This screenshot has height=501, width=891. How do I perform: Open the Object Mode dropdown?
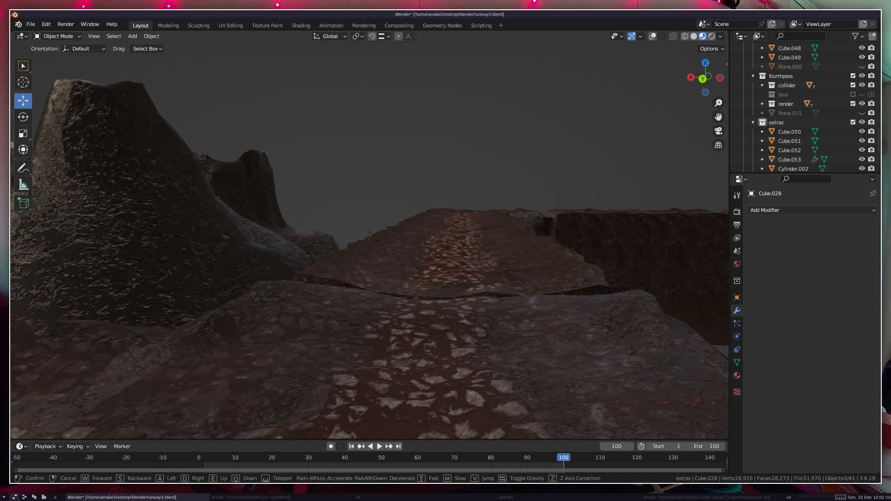click(x=58, y=36)
